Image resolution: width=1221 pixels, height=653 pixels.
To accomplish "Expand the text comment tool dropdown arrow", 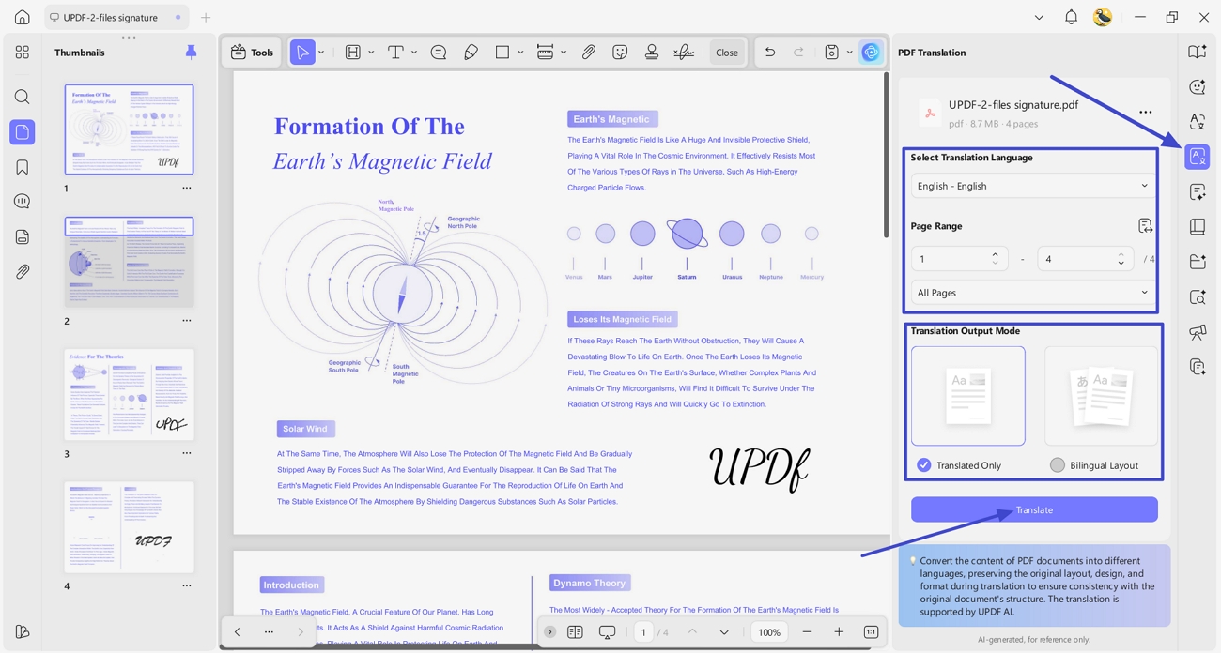I will 414,53.
